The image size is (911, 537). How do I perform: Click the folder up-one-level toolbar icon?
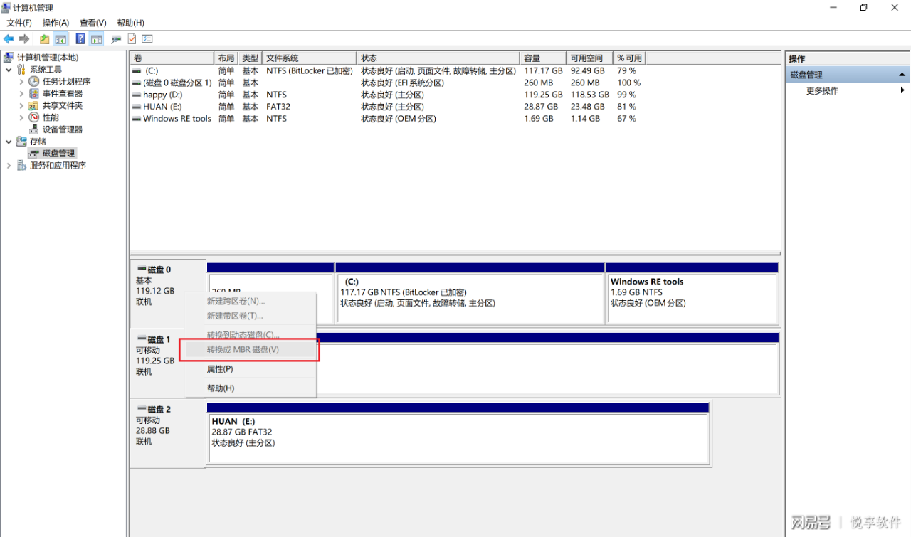[45, 39]
